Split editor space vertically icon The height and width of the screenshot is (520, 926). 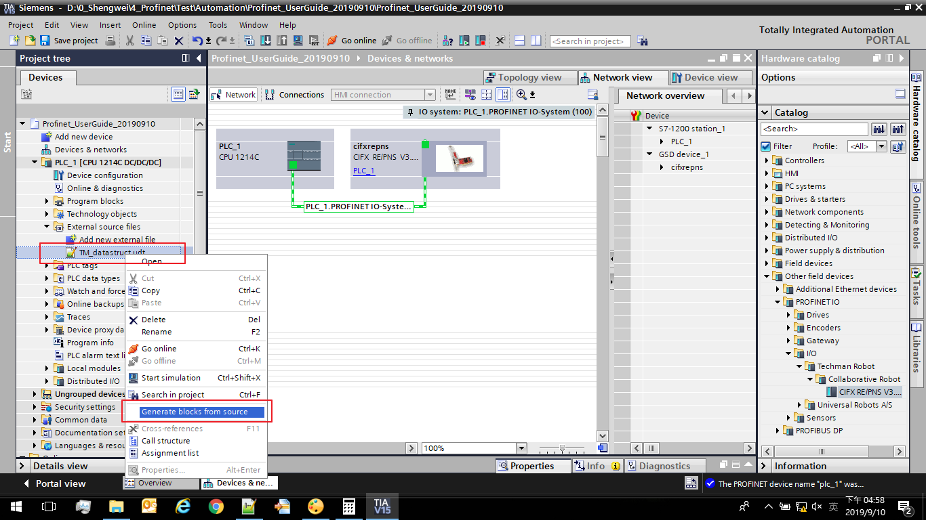click(x=536, y=41)
